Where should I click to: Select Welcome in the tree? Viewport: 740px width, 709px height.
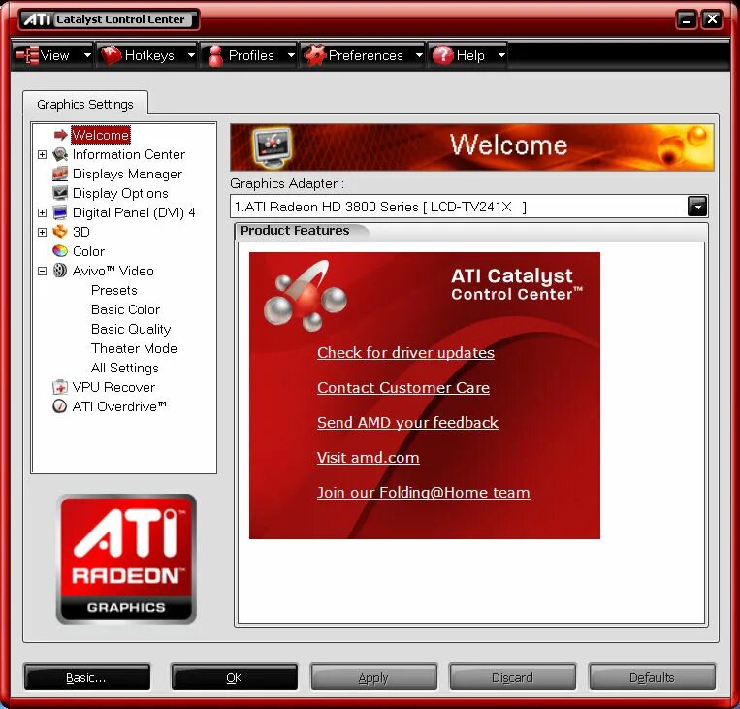tap(101, 135)
